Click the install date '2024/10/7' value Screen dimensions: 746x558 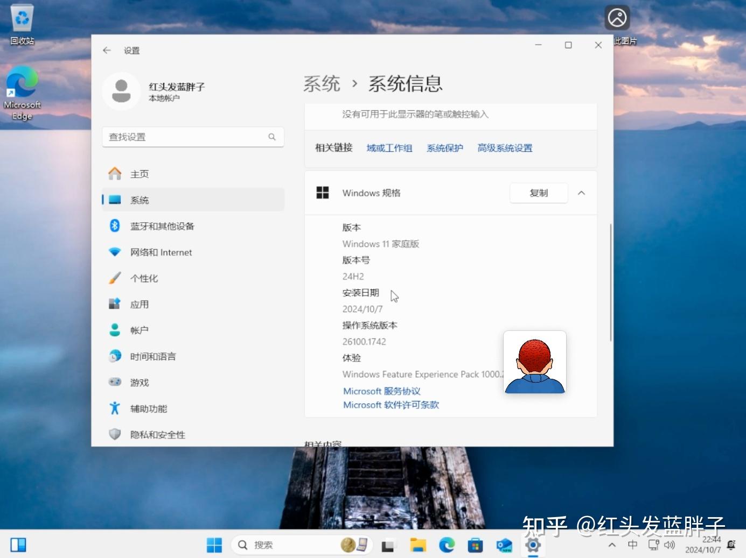(x=362, y=309)
